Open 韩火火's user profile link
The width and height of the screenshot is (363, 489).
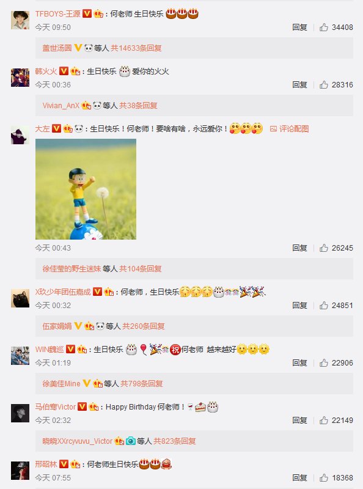click(46, 72)
